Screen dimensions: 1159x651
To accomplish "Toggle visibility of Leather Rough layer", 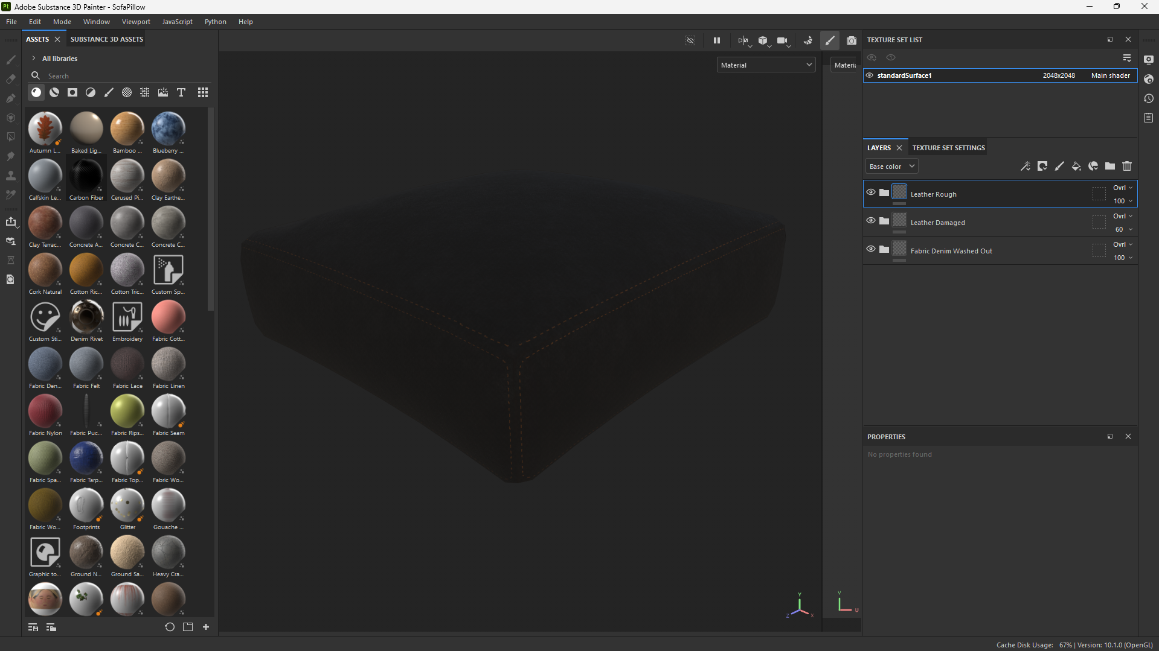I will pos(871,192).
